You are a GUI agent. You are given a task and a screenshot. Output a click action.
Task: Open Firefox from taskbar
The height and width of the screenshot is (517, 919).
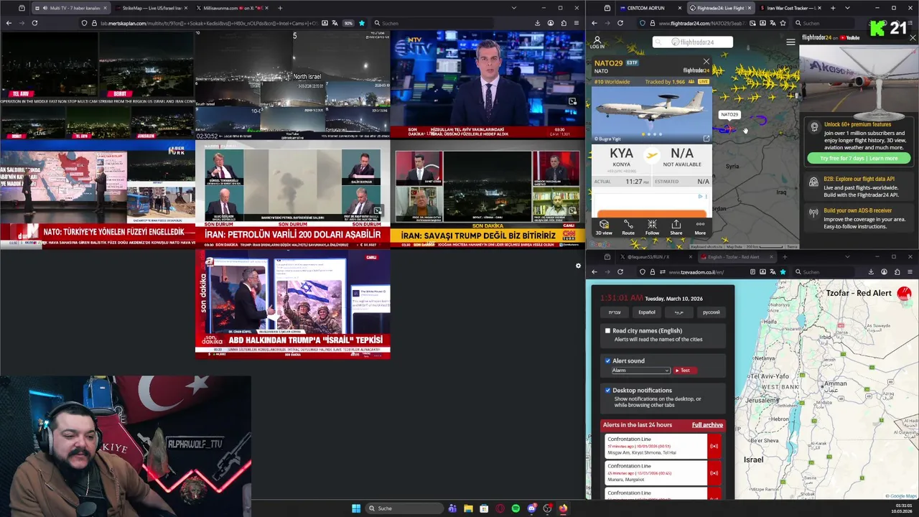[563, 508]
